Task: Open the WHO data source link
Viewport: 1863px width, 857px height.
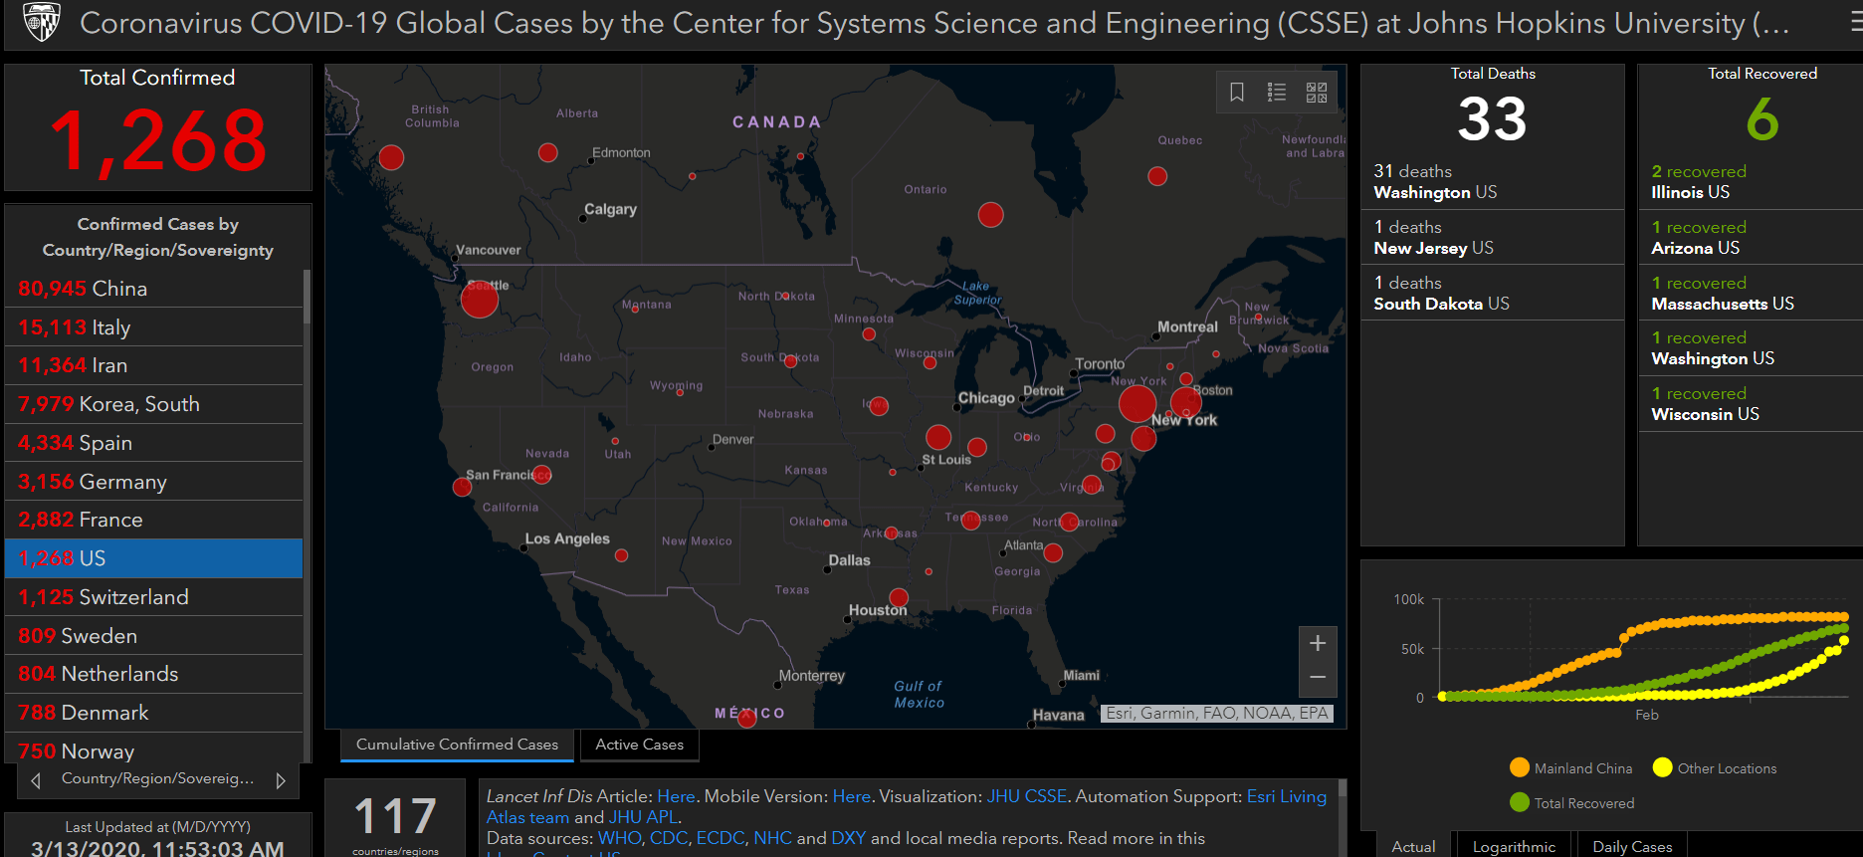Action: 619,838
